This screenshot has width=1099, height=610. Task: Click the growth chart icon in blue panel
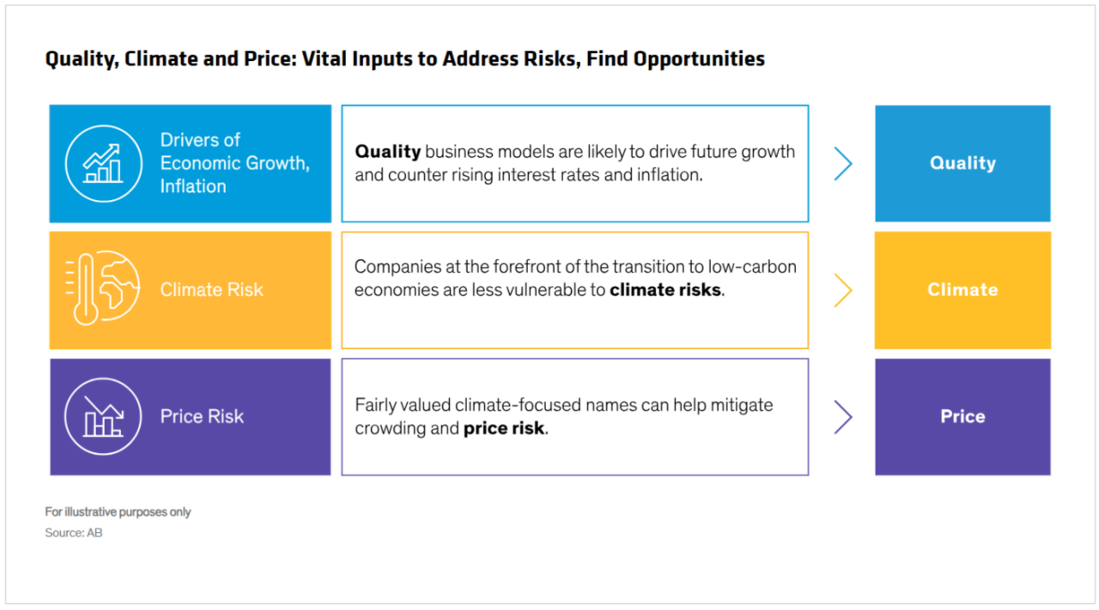(104, 163)
